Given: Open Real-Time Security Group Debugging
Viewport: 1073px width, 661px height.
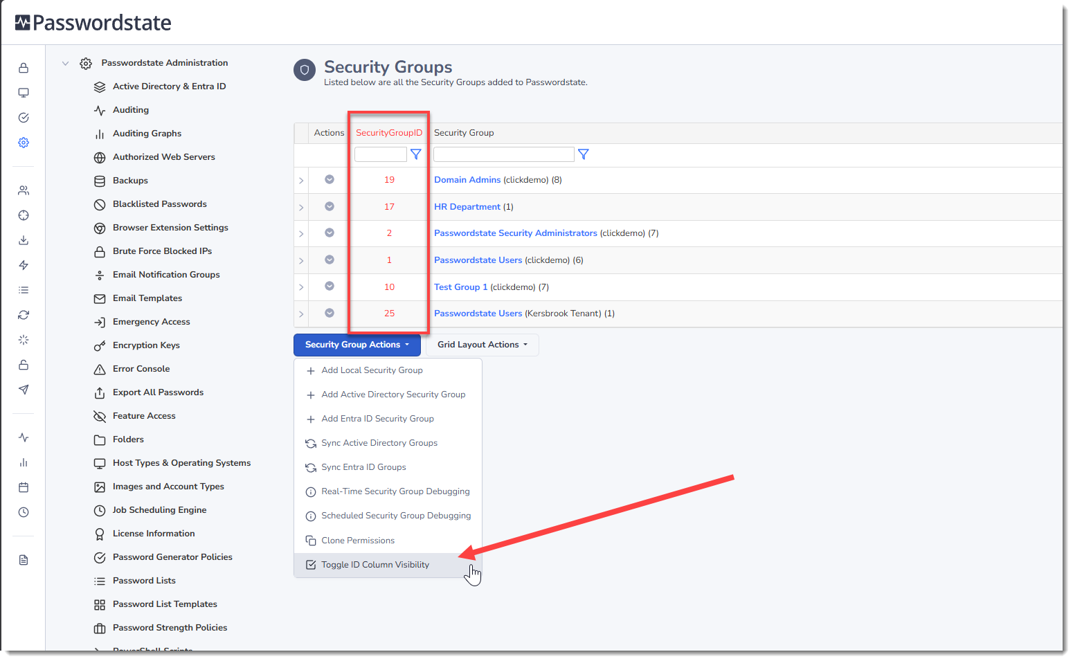Looking at the screenshot, I should click(387, 491).
